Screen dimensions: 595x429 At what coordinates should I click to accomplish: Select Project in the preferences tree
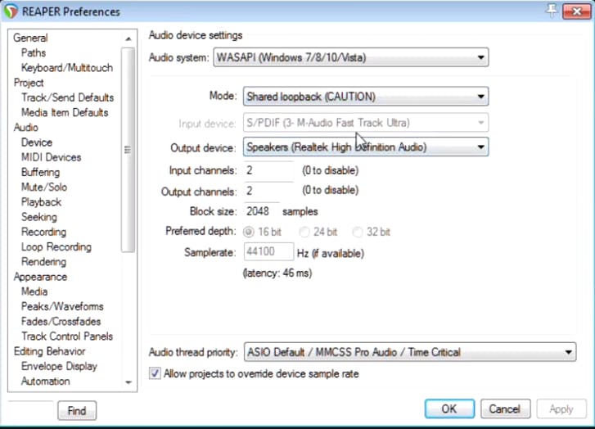click(x=29, y=83)
